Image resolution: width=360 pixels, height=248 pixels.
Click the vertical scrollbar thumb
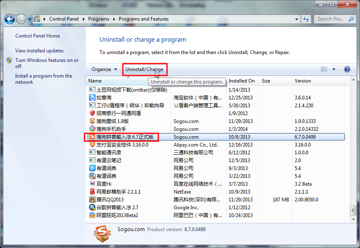pos(353,210)
